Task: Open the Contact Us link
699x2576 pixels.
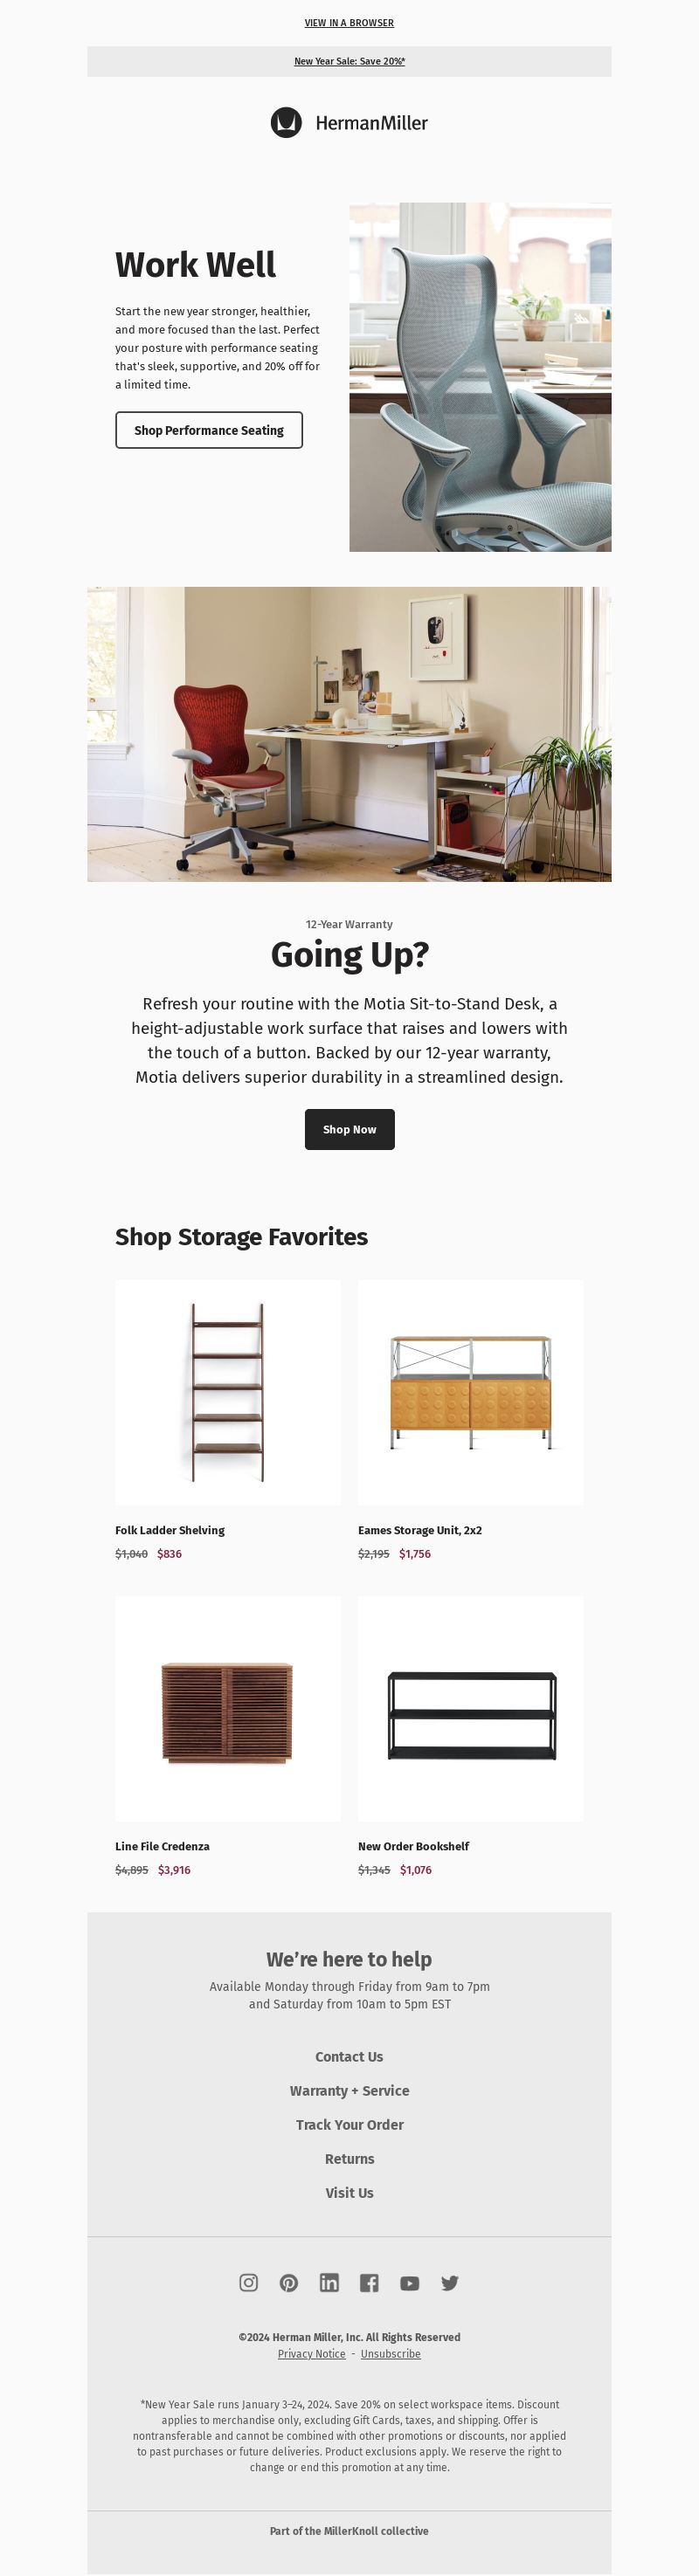Action: pos(349,2057)
